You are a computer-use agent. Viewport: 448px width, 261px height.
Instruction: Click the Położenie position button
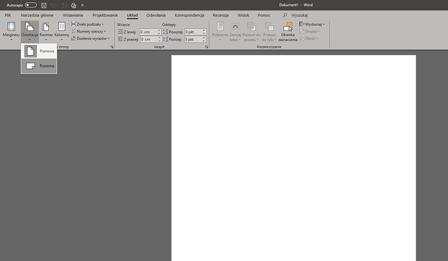[x=220, y=32]
